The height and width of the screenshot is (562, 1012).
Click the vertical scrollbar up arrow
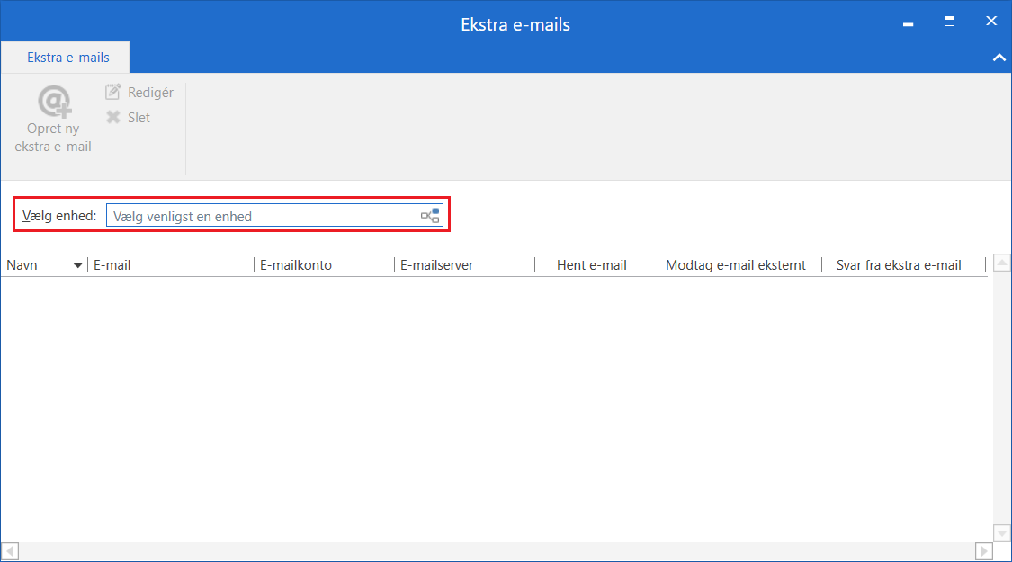[x=1002, y=263]
